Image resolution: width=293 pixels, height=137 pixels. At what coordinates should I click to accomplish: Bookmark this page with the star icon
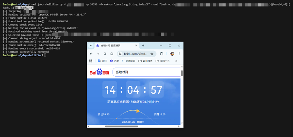click(x=152, y=54)
